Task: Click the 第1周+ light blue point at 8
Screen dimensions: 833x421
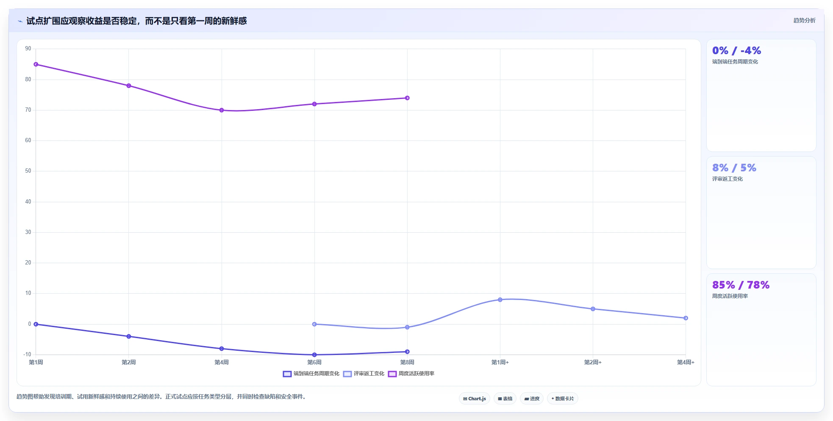Action: tap(500, 300)
